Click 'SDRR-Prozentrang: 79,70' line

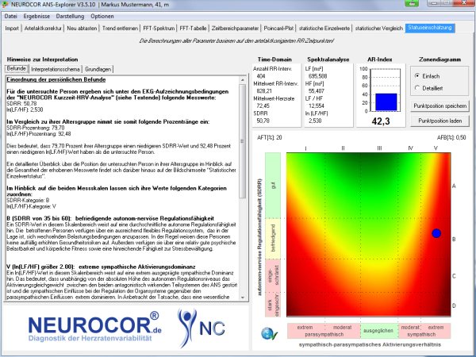(36, 128)
